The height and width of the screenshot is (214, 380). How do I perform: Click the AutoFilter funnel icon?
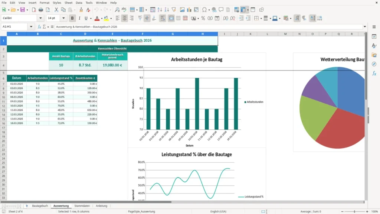click(174, 10)
